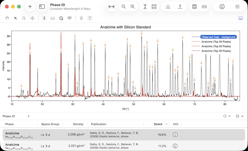
Task: Open the Phase ID popup selector
Action: point(16,116)
